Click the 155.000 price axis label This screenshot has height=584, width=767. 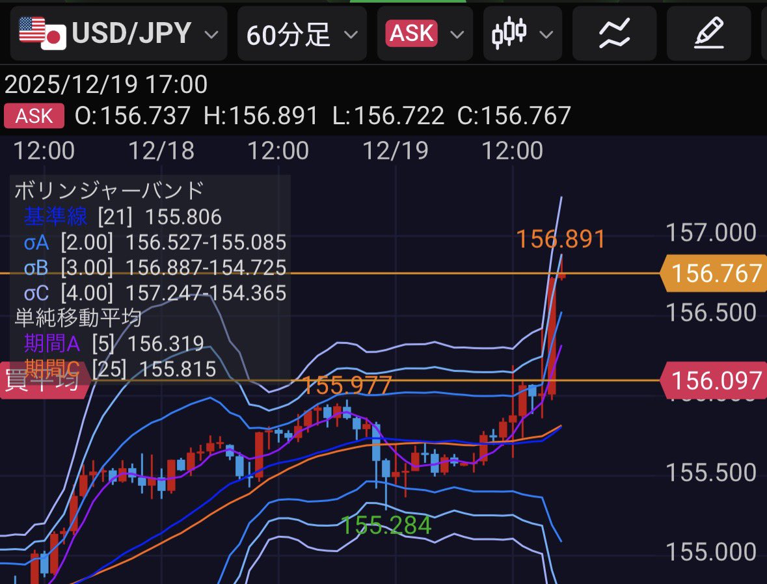711,552
